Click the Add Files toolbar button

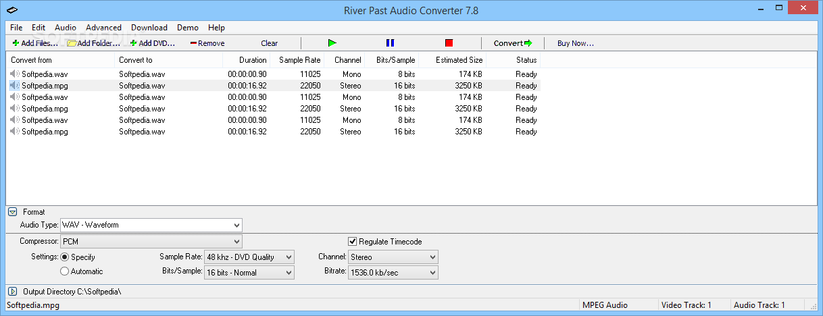(x=35, y=43)
